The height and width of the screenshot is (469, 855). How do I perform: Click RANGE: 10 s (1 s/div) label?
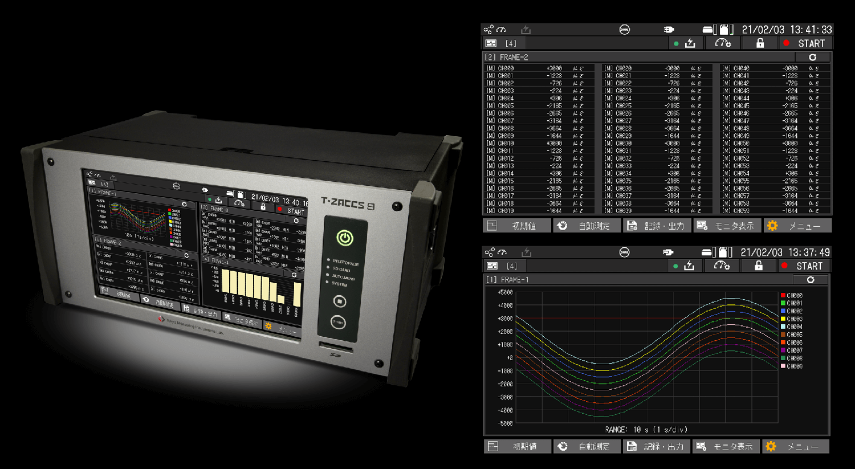pos(646,430)
